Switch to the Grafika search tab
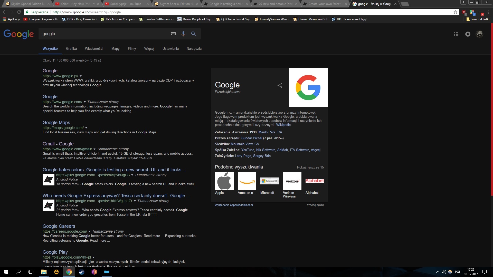Viewport: 493px width, 277px height. click(x=71, y=48)
